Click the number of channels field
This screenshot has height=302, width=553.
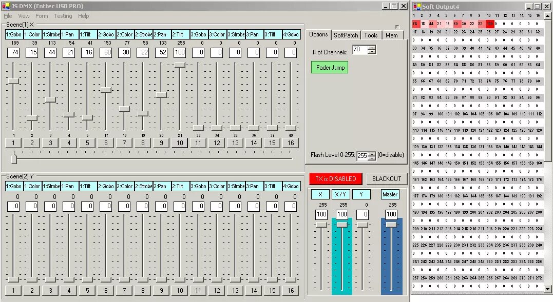[x=360, y=50]
